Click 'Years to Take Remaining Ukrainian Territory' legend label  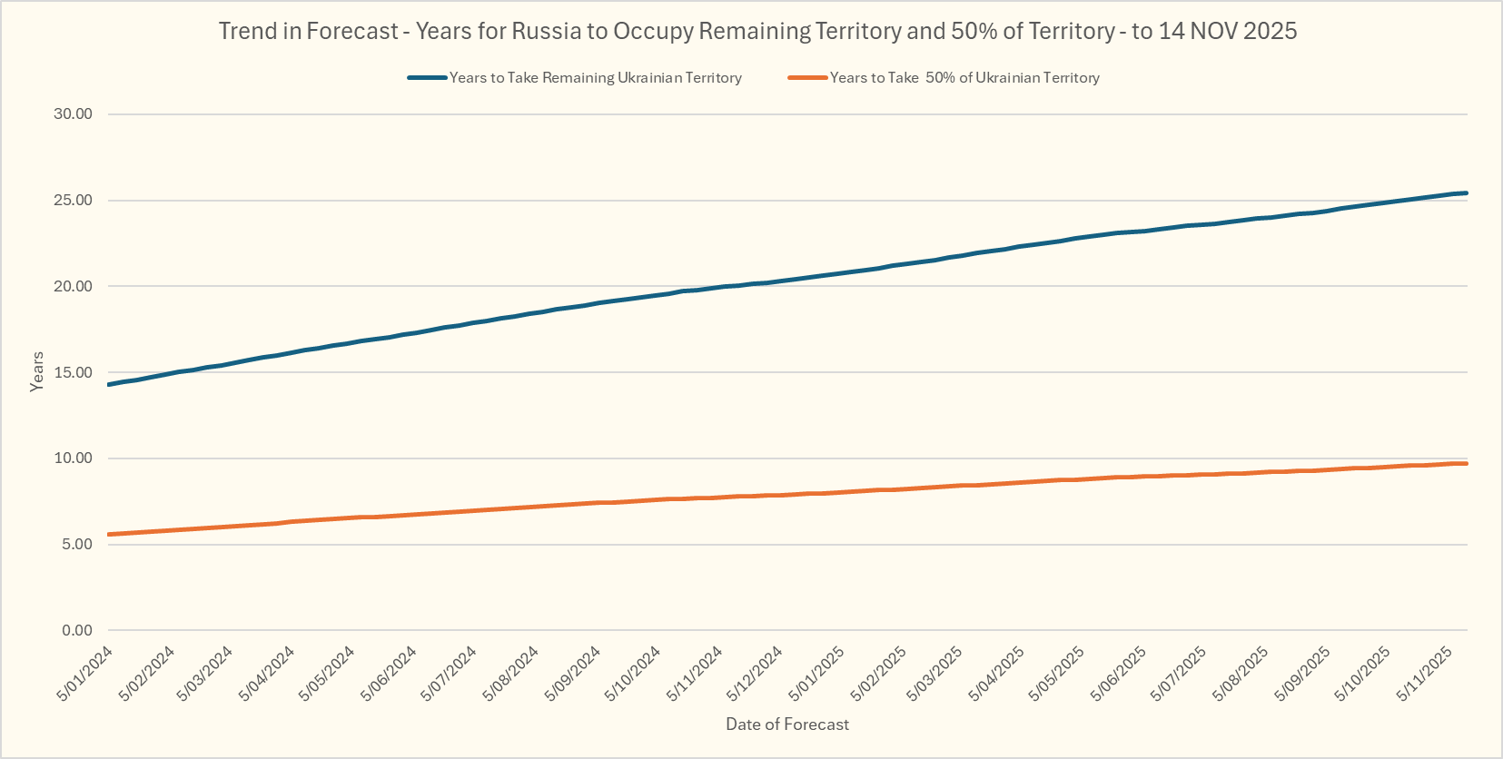click(596, 78)
